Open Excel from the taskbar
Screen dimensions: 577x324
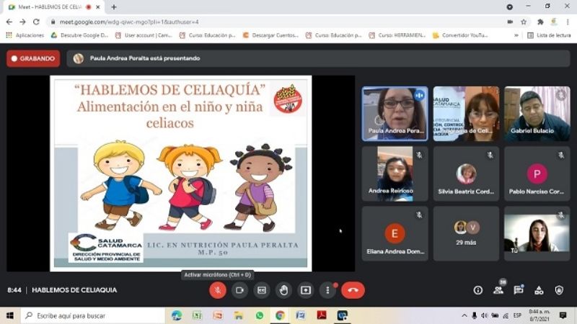(197, 315)
